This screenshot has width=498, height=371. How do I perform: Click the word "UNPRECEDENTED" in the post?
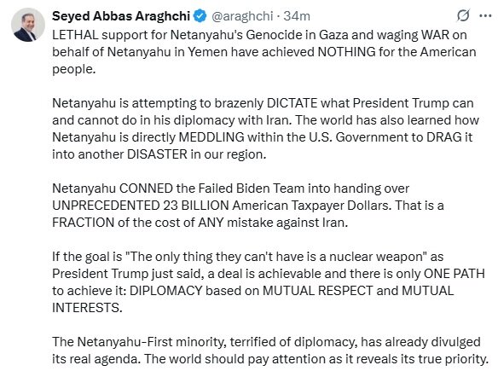click(106, 206)
